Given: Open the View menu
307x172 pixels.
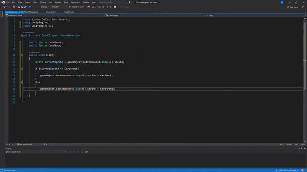Looking at the screenshot, I should 20,2.
